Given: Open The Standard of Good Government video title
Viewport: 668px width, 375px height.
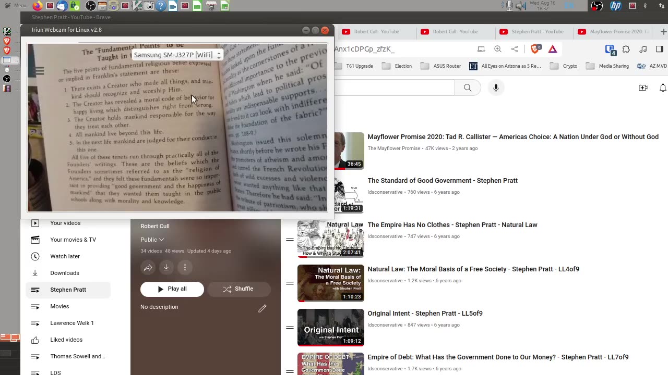Looking at the screenshot, I should [443, 181].
